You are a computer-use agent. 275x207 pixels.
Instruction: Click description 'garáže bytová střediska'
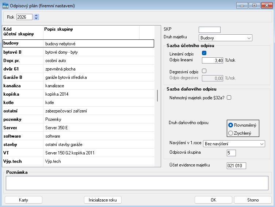66,77
